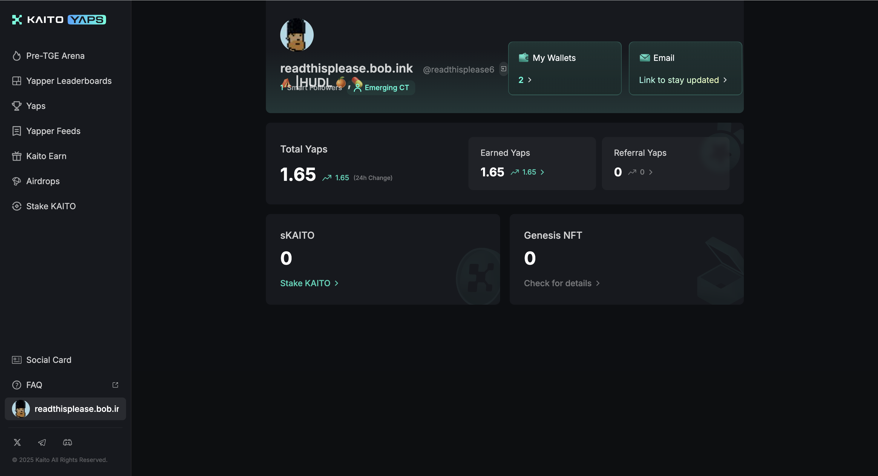Image resolution: width=878 pixels, height=476 pixels.
Task: Click the readthisplease.bob.ink profile name
Action: point(346,68)
